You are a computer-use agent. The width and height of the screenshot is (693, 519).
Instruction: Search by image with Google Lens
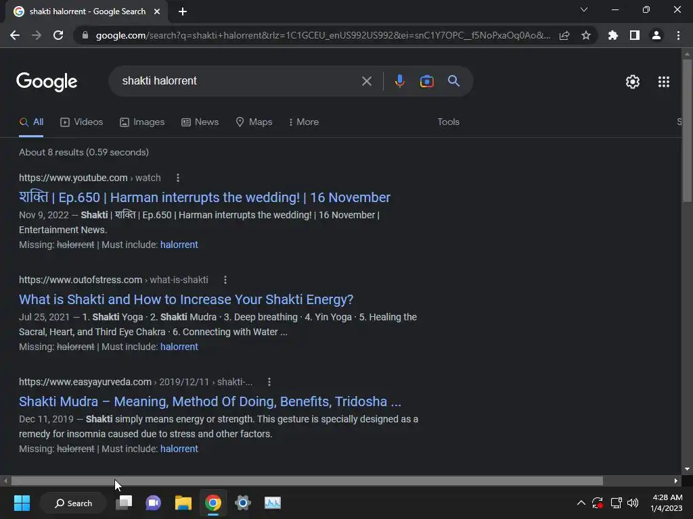point(426,81)
